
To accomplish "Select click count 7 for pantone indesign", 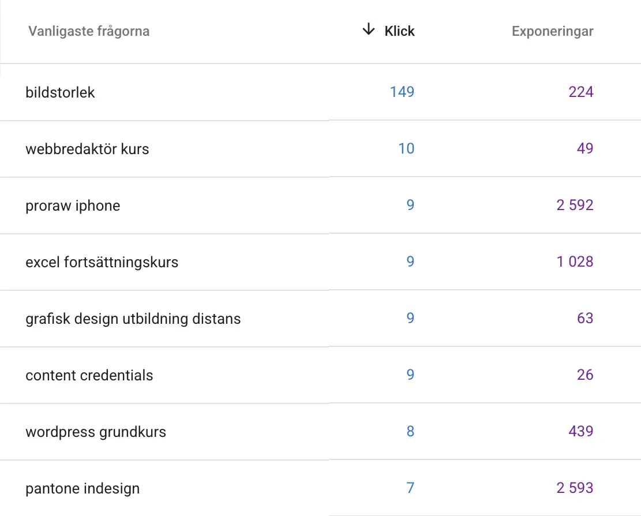I will click(x=410, y=487).
